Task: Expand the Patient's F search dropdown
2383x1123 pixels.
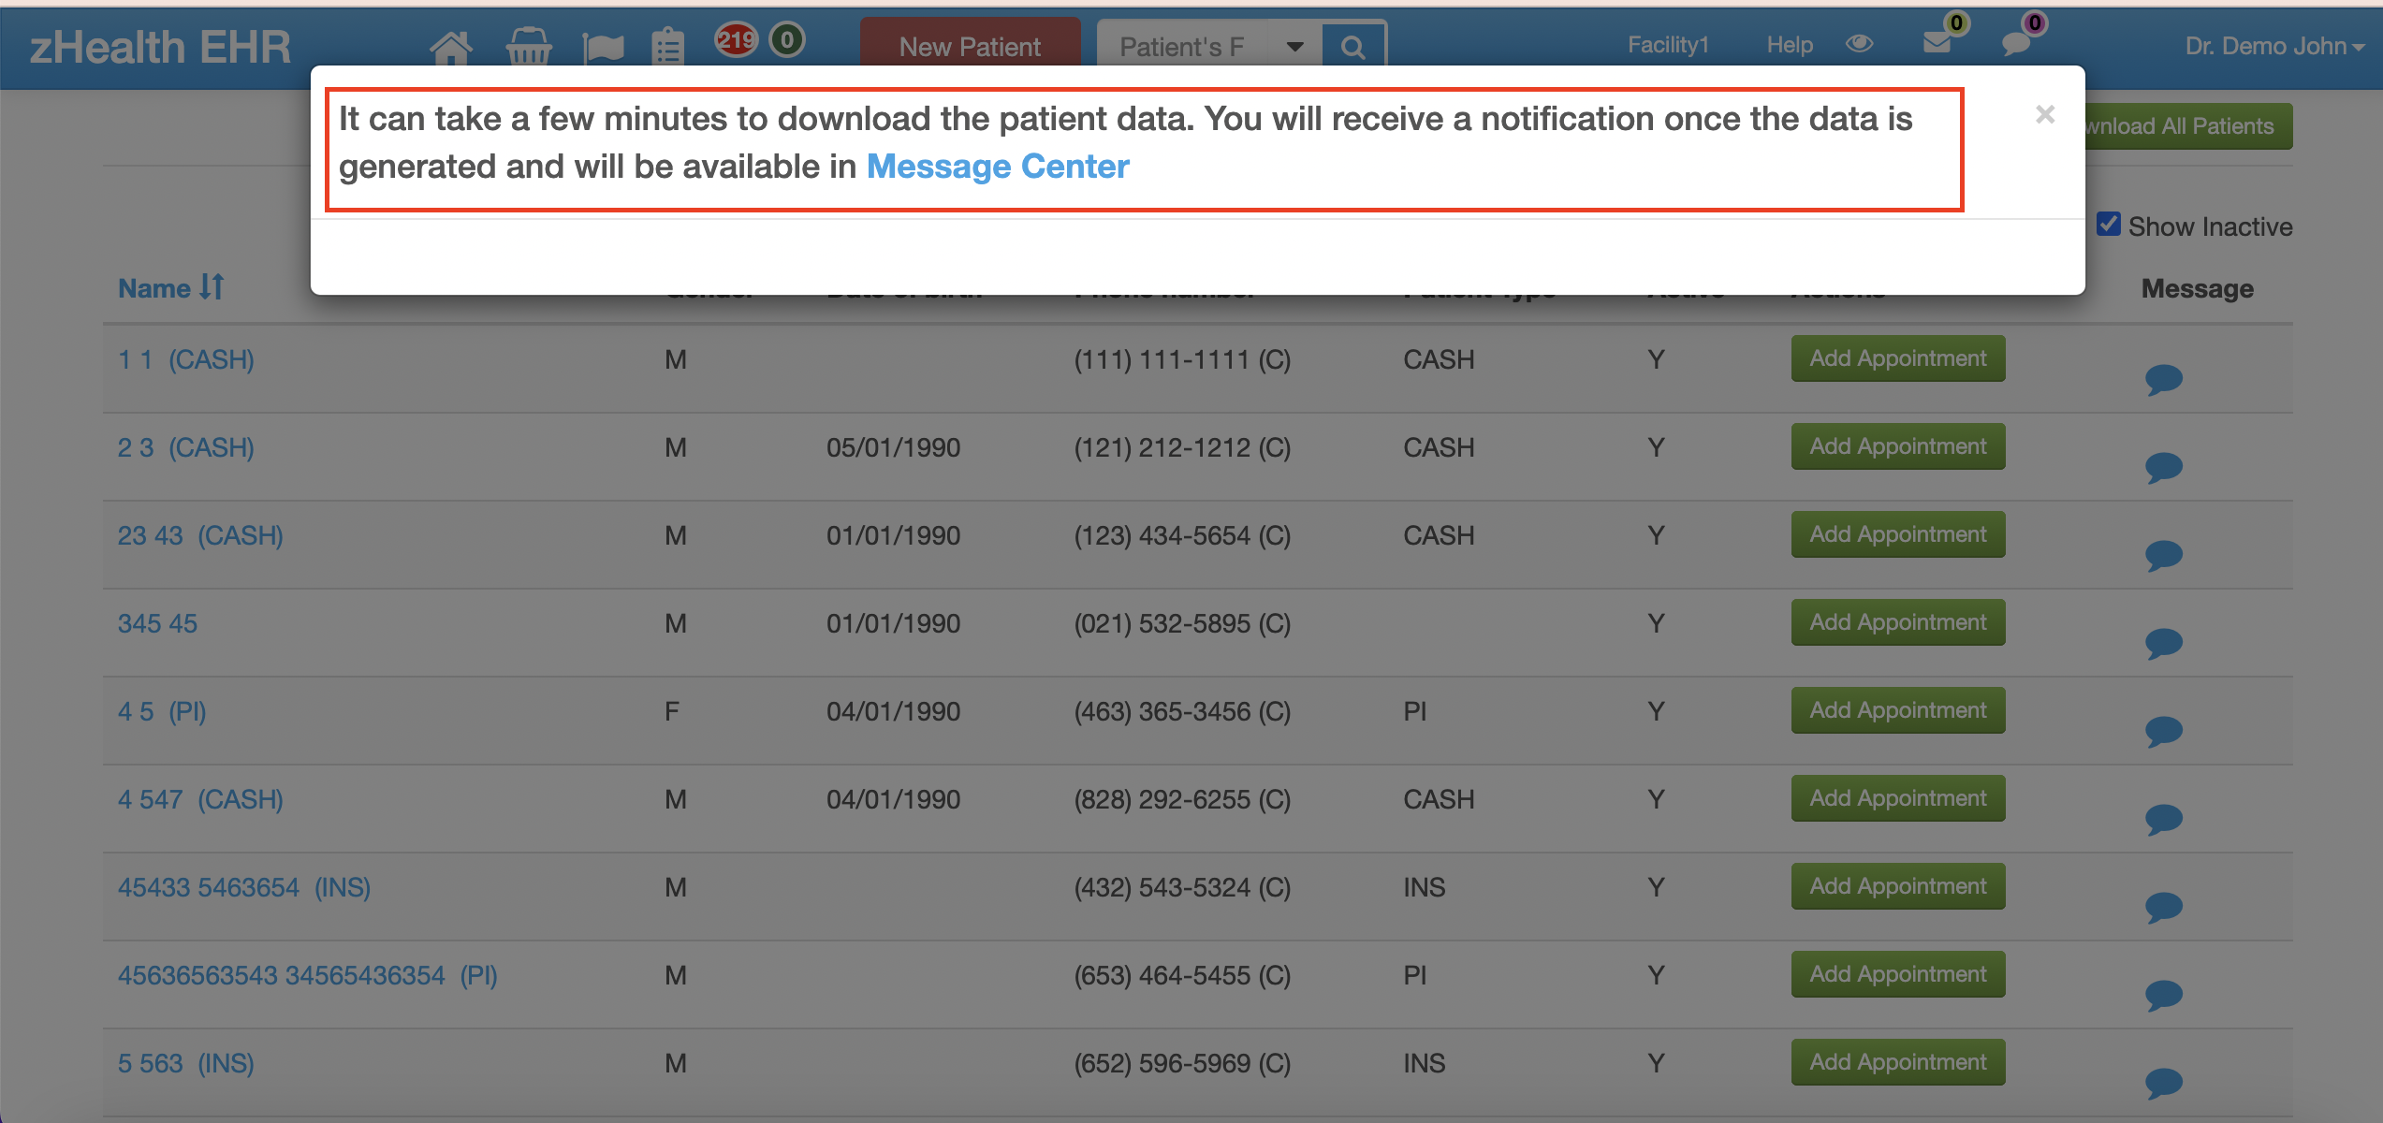Action: click(x=1294, y=46)
